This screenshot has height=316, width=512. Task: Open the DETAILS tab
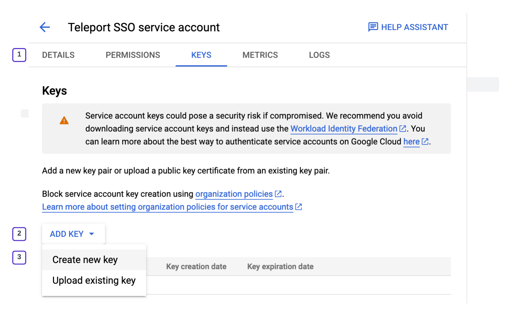58,55
